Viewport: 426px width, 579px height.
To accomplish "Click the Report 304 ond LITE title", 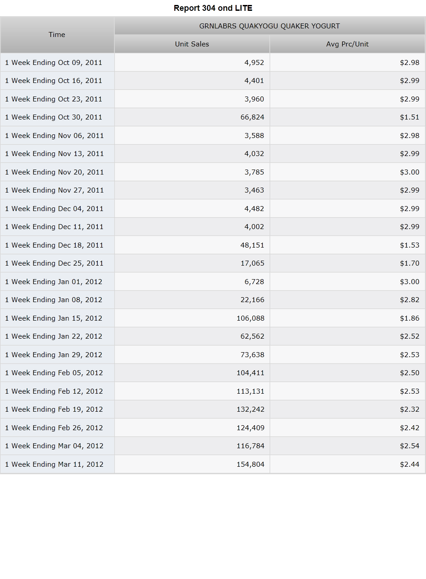I will [x=213, y=8].
